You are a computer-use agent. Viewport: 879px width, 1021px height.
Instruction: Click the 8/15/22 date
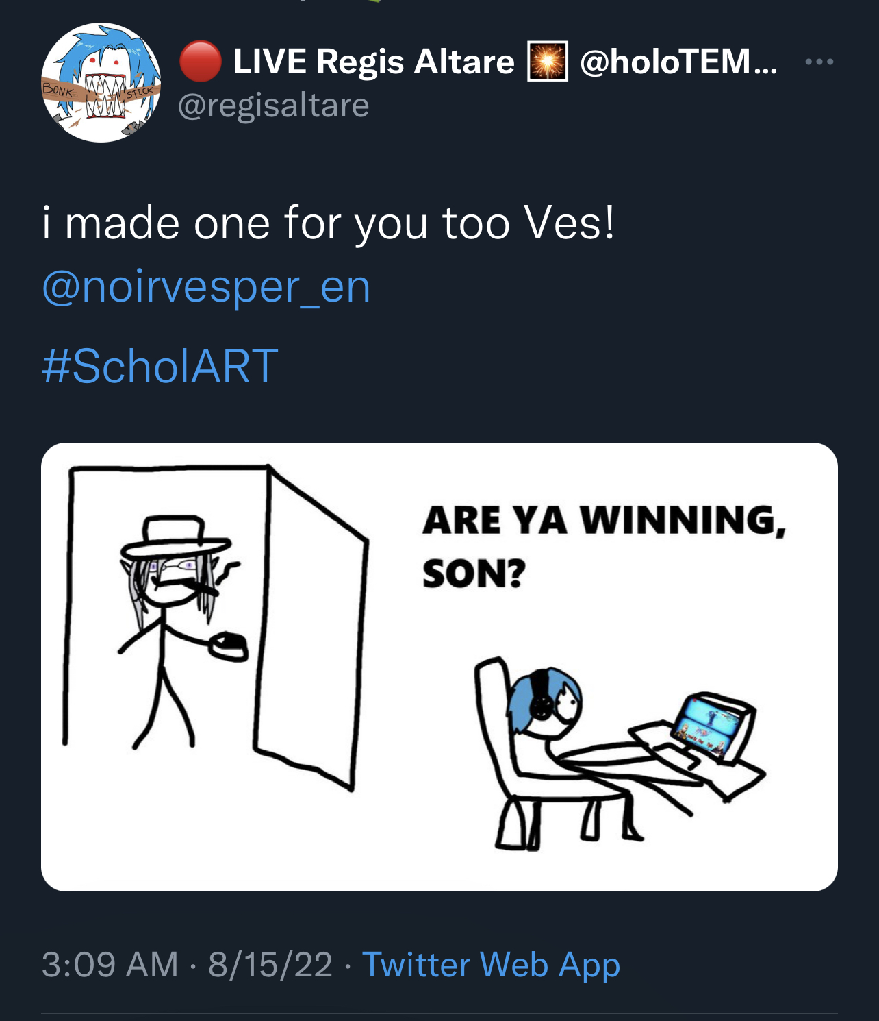[270, 965]
